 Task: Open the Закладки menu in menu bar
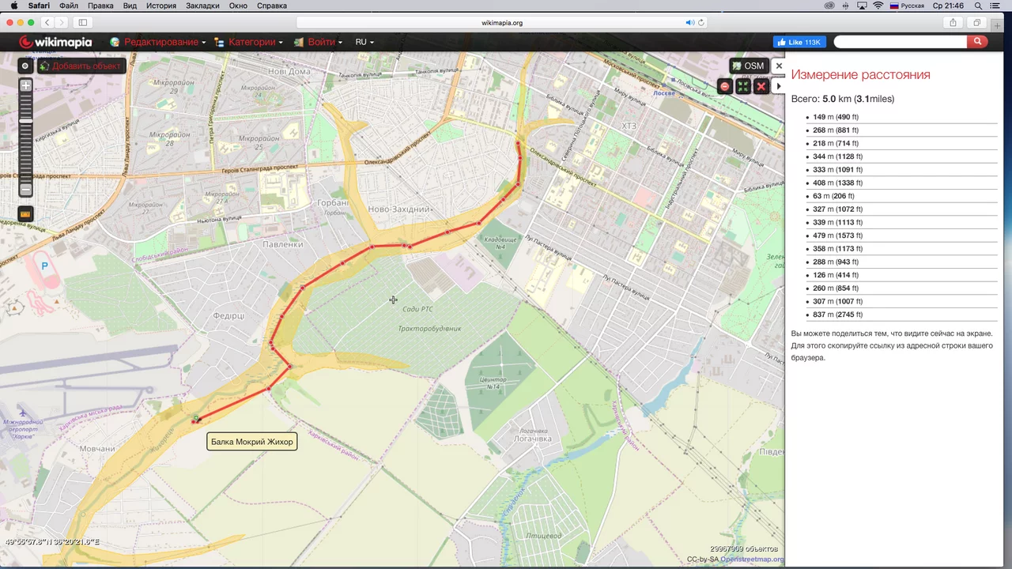[202, 6]
